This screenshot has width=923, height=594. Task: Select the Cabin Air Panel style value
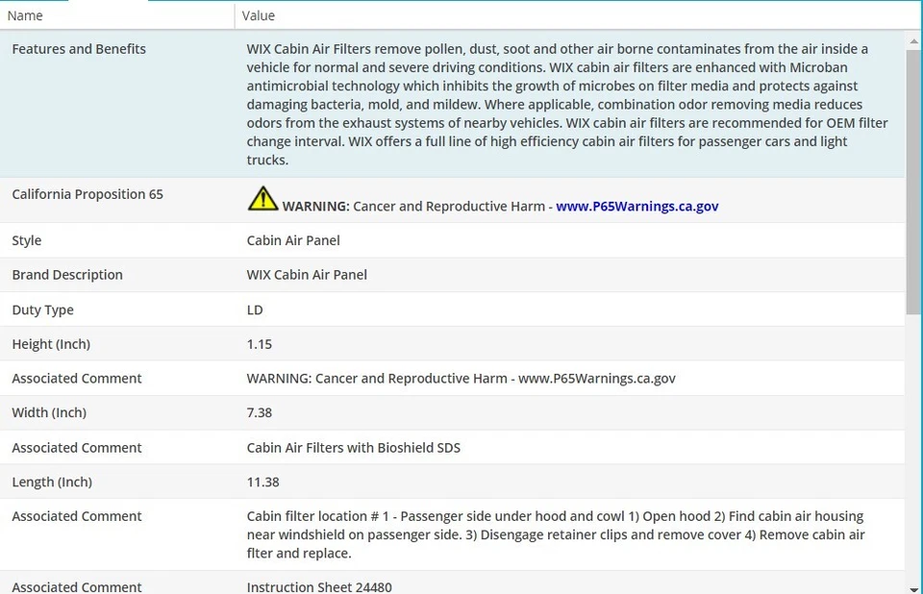[293, 240]
